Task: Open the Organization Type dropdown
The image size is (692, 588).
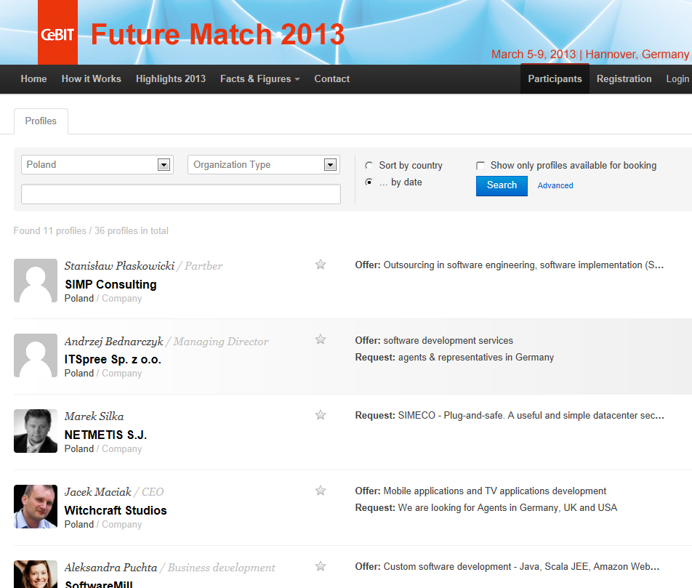Action: [263, 165]
